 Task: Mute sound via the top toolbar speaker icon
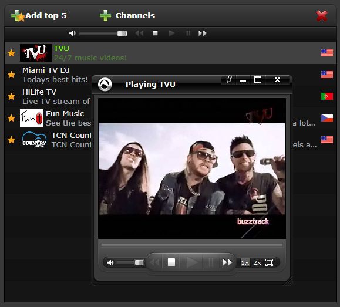point(72,33)
